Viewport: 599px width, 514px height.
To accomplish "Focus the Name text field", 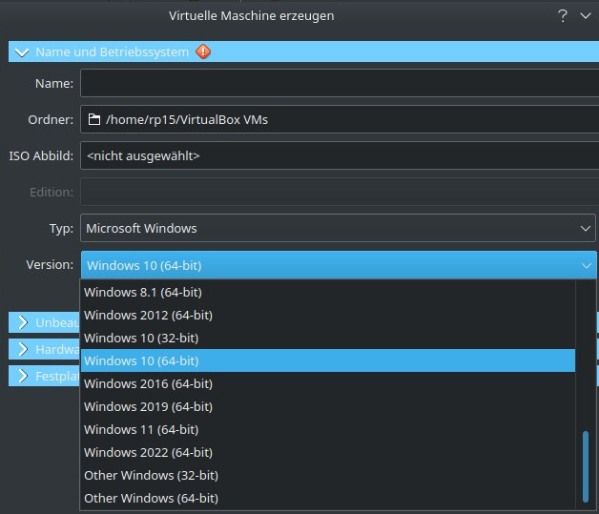I will 340,83.
